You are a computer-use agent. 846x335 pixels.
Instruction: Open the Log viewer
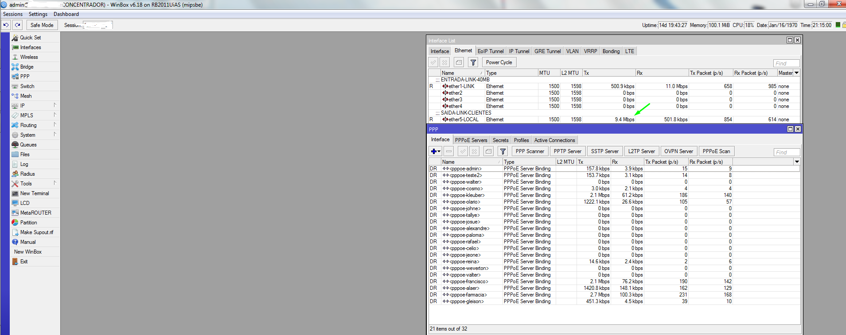(24, 164)
